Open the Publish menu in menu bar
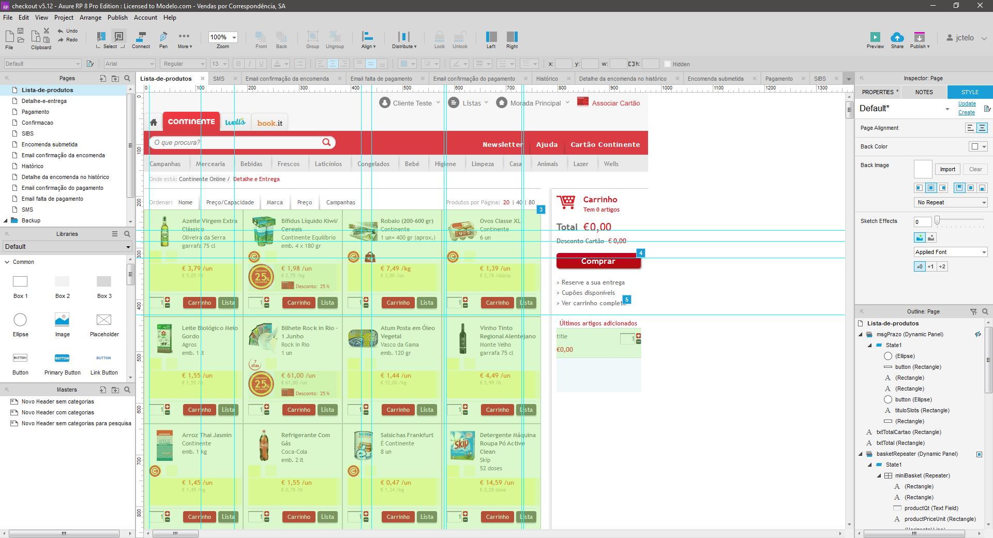993x538 pixels. point(117,18)
